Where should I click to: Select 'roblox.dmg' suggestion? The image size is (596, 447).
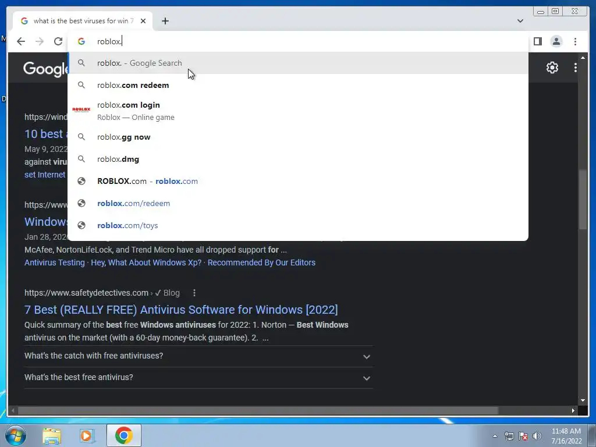(x=298, y=159)
